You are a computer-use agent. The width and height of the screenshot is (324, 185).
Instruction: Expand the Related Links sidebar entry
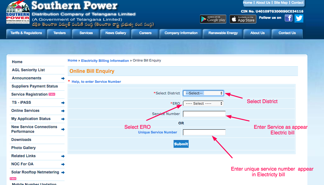63,156
